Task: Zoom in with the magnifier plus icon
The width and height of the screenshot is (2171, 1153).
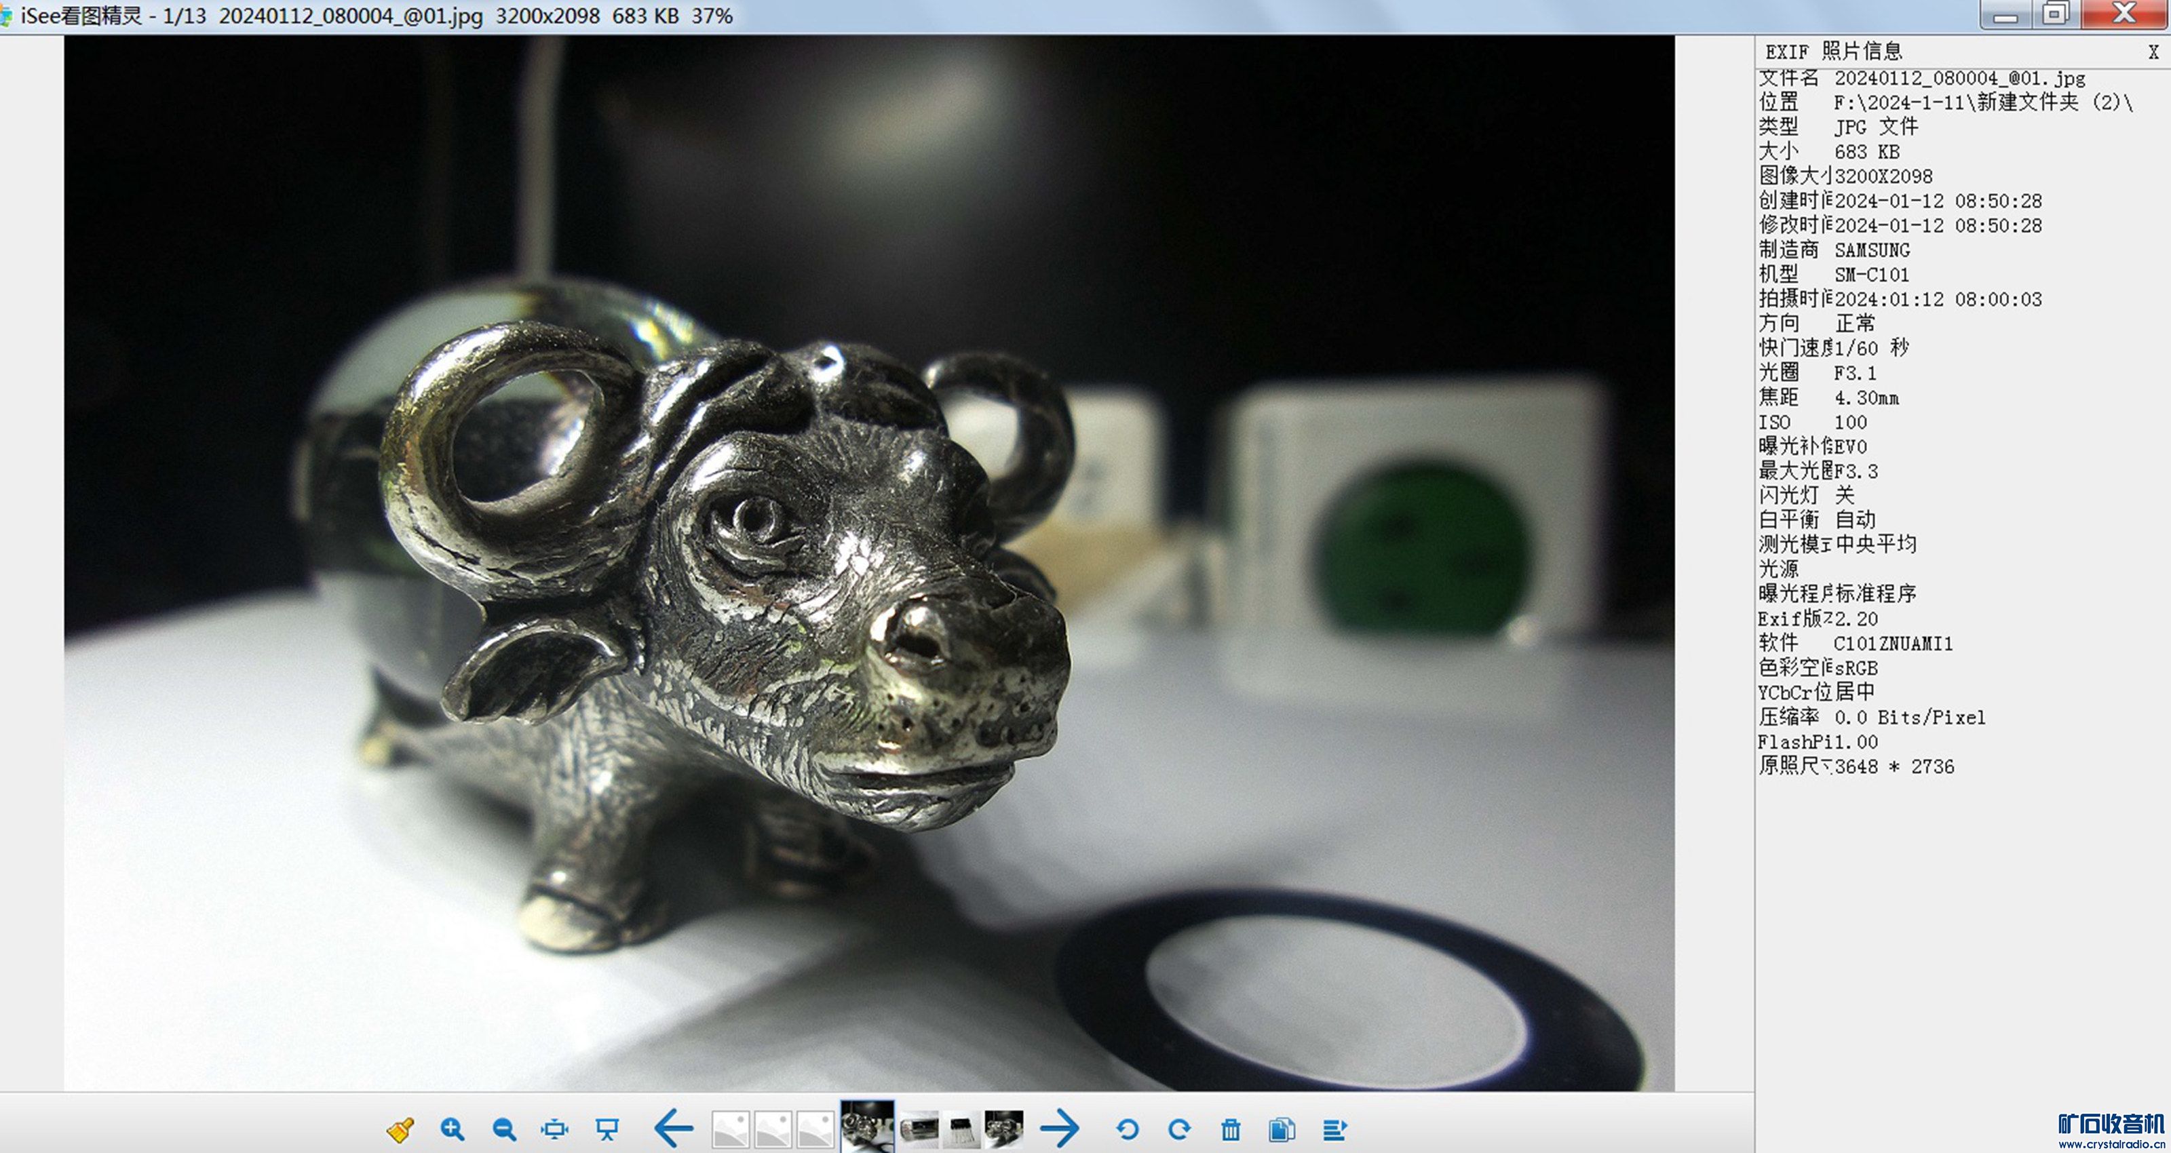Action: (452, 1129)
